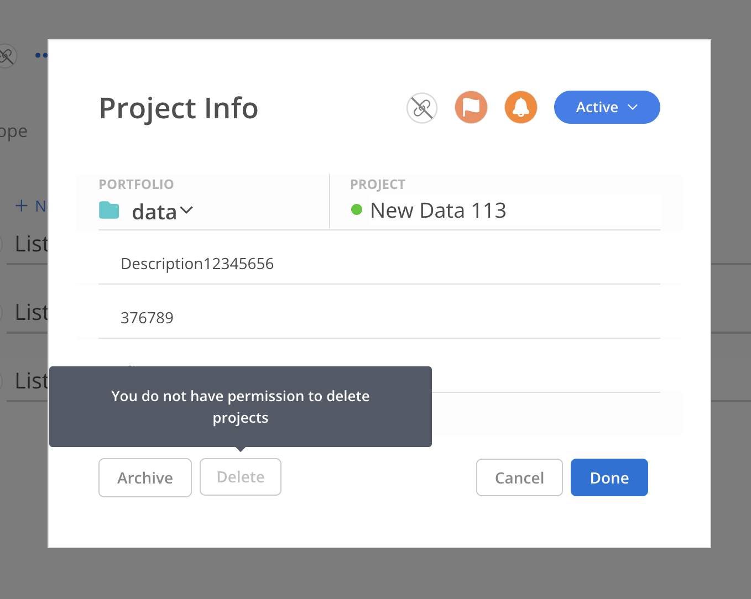Click the delete permission tooltip
751x599 pixels.
[240, 407]
